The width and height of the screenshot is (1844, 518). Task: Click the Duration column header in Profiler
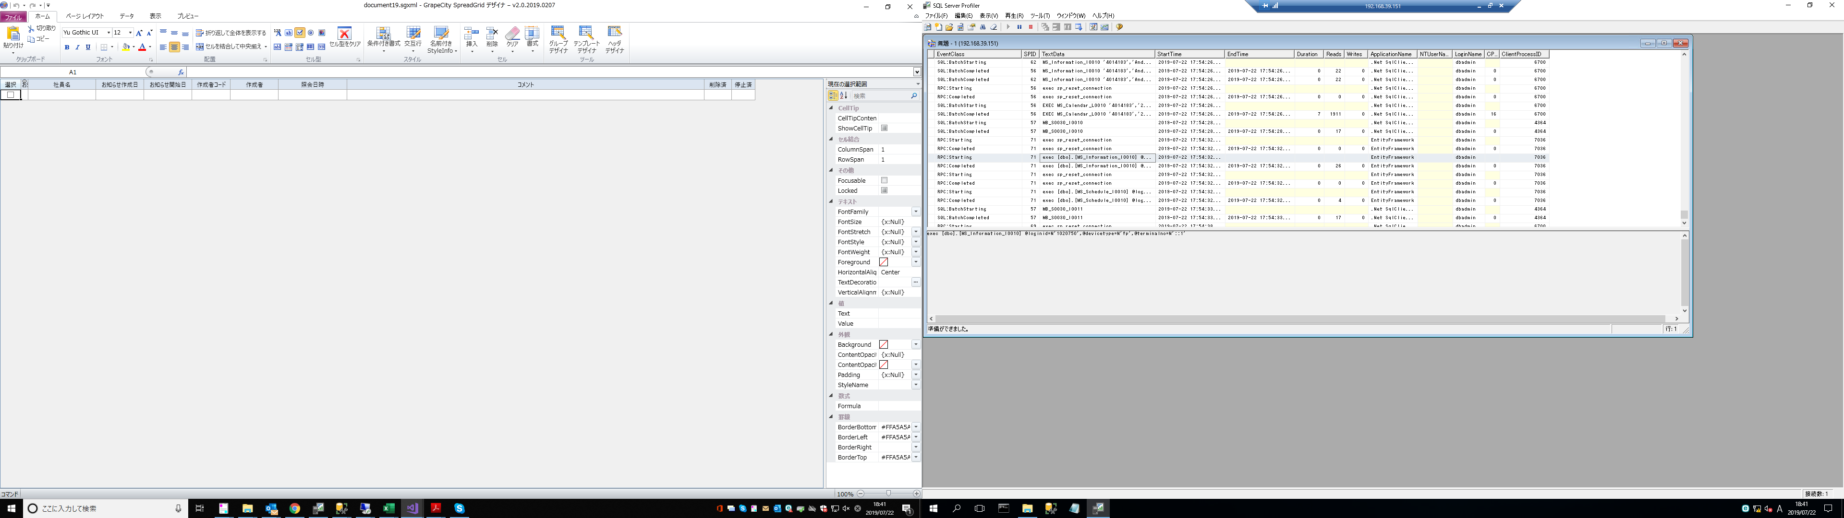pos(1309,54)
